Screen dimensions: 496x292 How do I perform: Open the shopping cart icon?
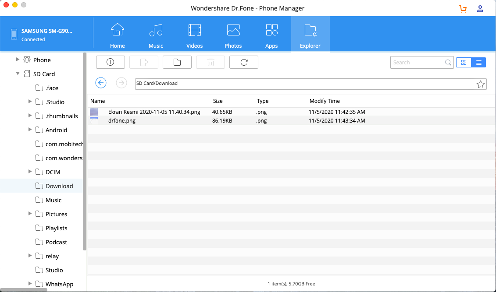463,8
